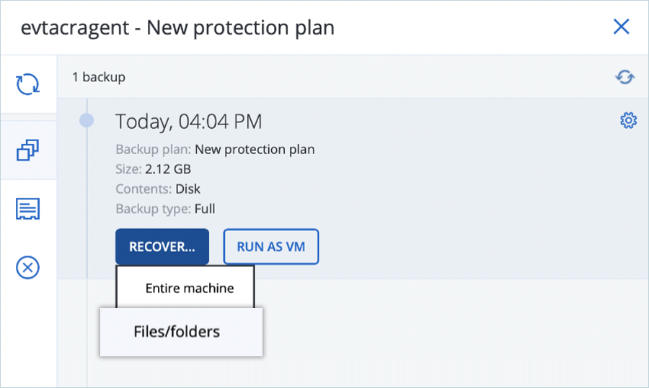Click the circled X sidebar icon
This screenshot has height=388, width=649.
[28, 268]
